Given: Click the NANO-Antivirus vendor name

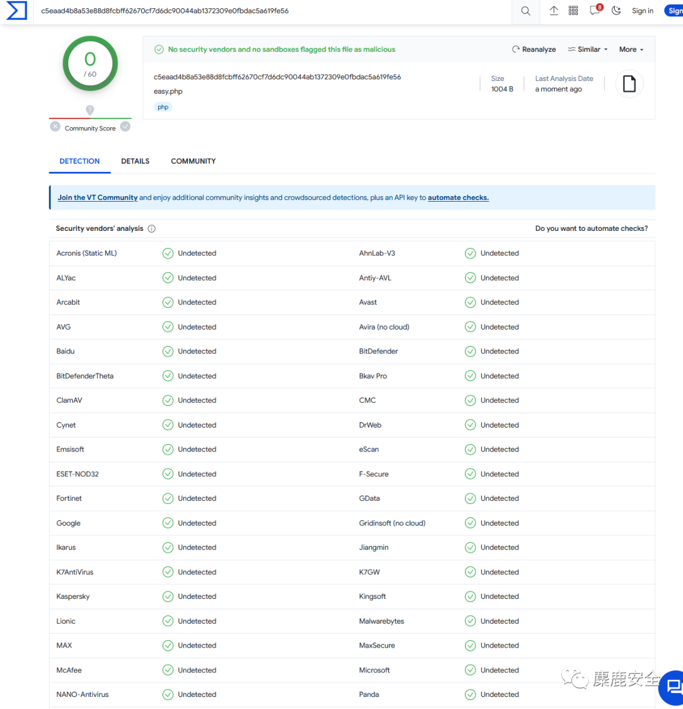Looking at the screenshot, I should coord(82,694).
